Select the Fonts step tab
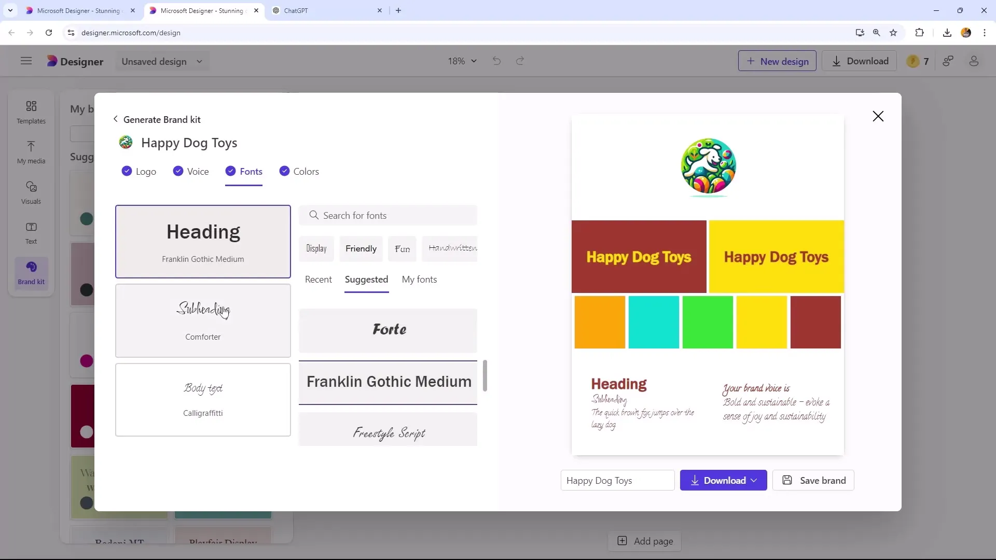Image resolution: width=996 pixels, height=560 pixels. (x=244, y=172)
